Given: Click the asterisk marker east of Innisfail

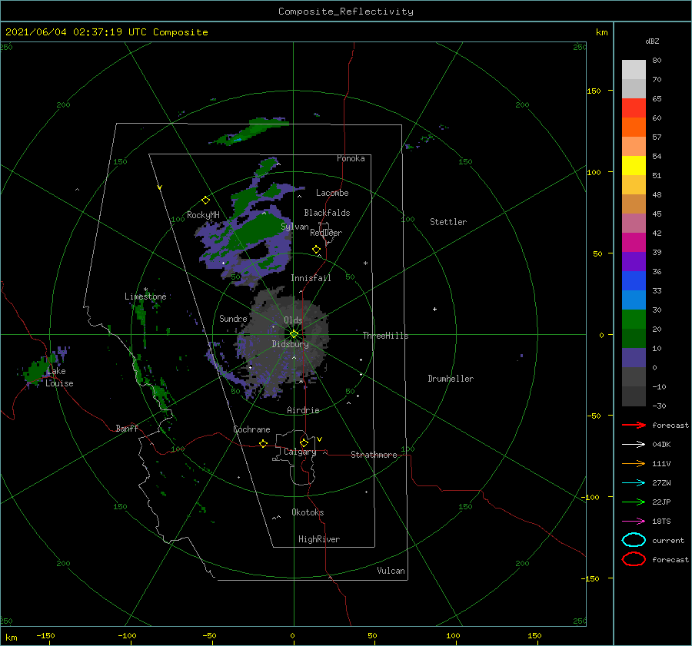Looking at the screenshot, I should point(365,263).
